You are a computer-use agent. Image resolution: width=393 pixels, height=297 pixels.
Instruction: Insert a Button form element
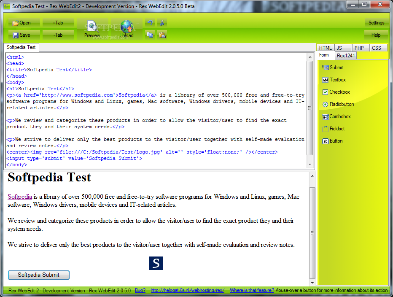[x=332, y=141]
